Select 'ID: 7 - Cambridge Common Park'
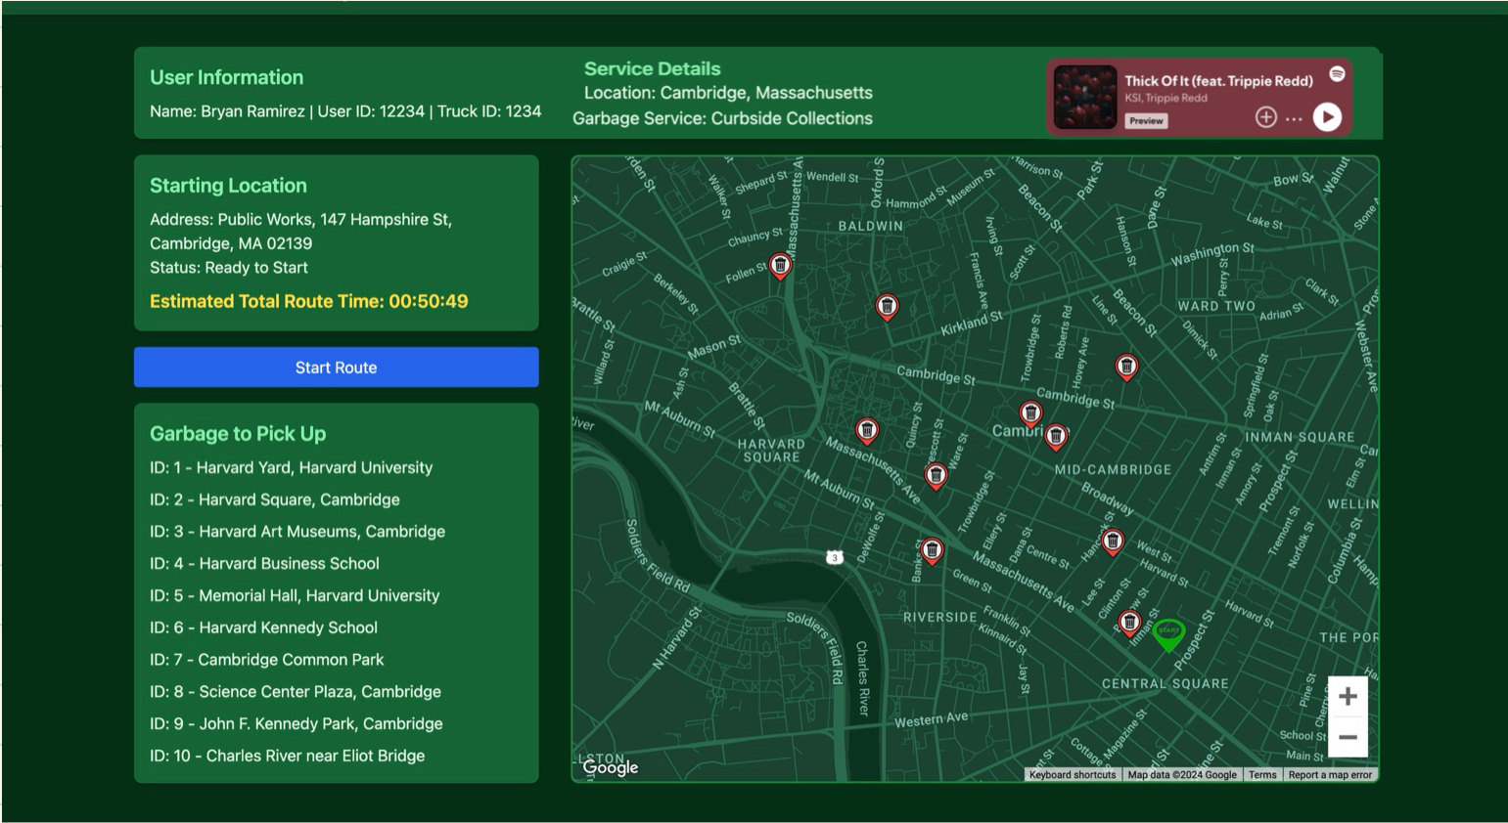The width and height of the screenshot is (1508, 823). (267, 660)
